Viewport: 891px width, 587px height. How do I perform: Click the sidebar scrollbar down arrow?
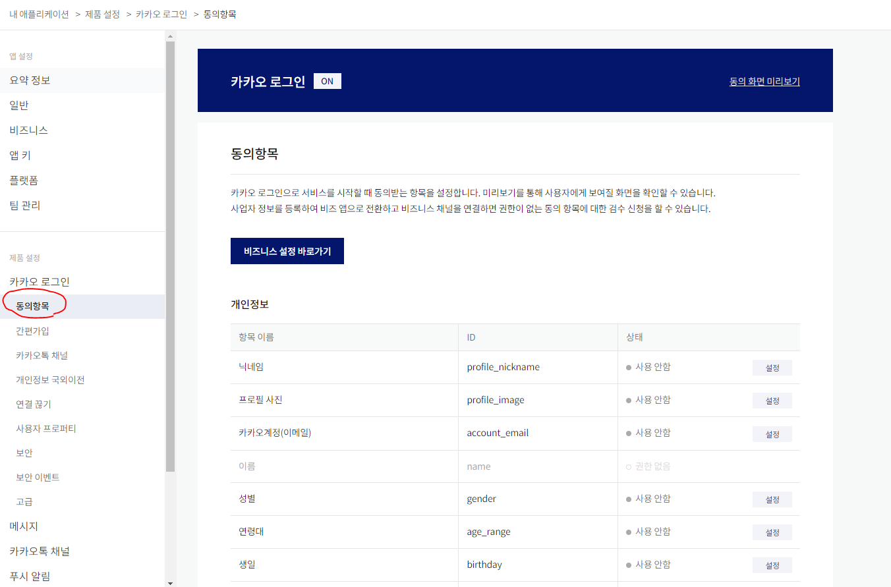170,582
